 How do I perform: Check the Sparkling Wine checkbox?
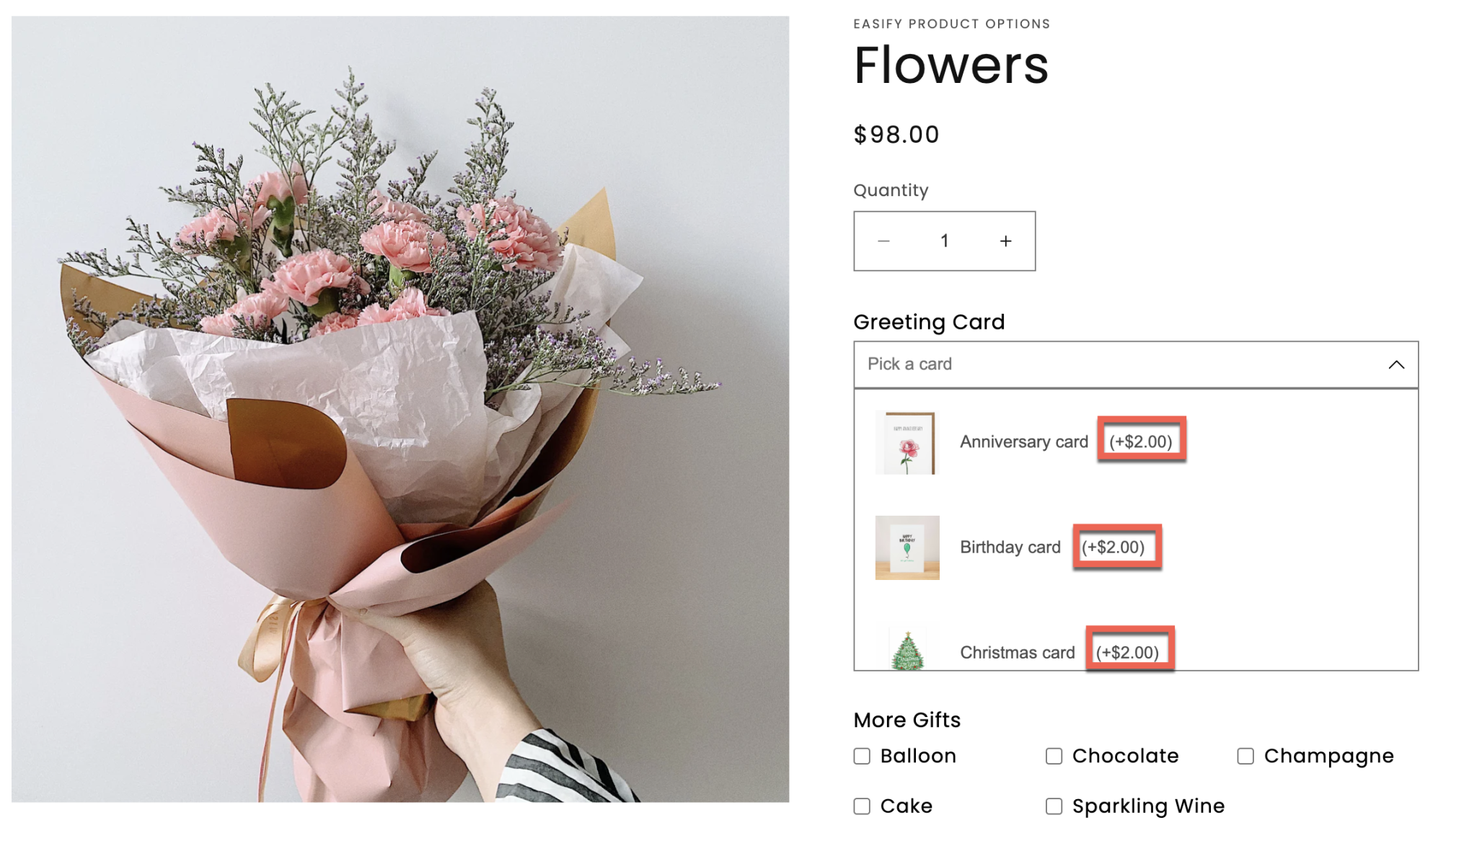[x=1054, y=806]
